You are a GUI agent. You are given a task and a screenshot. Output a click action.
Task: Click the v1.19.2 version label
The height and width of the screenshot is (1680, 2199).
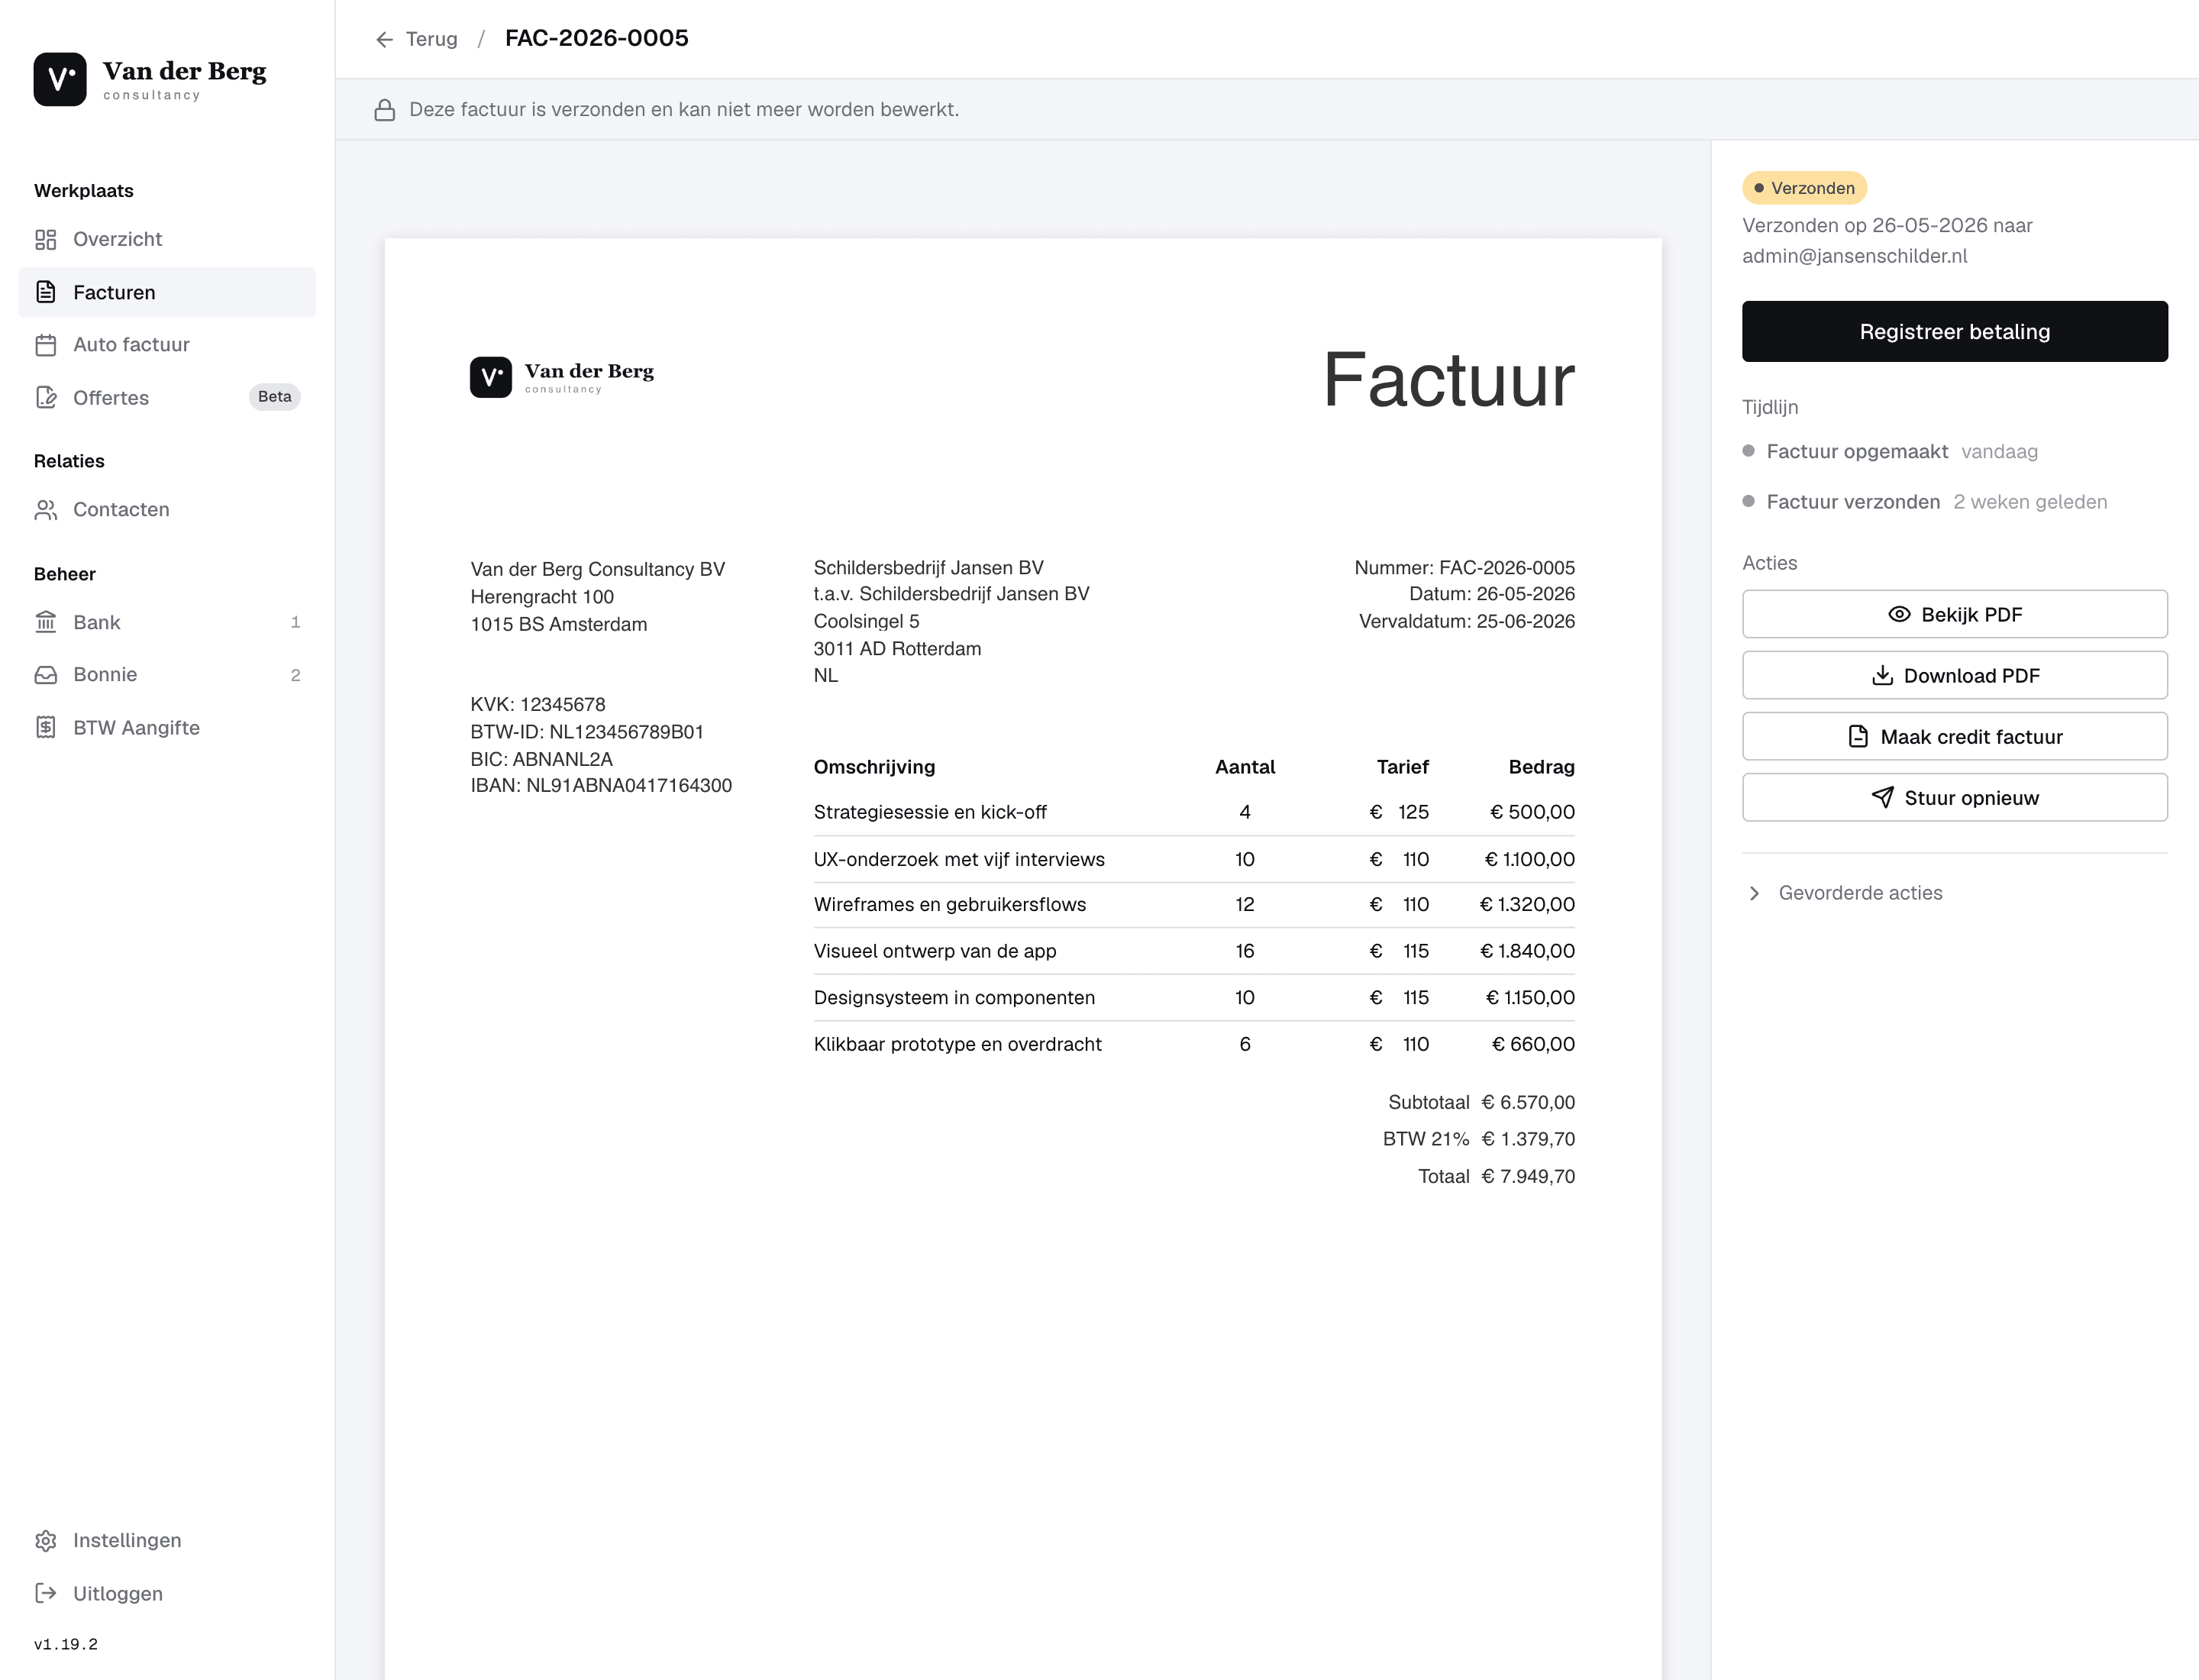click(66, 1644)
